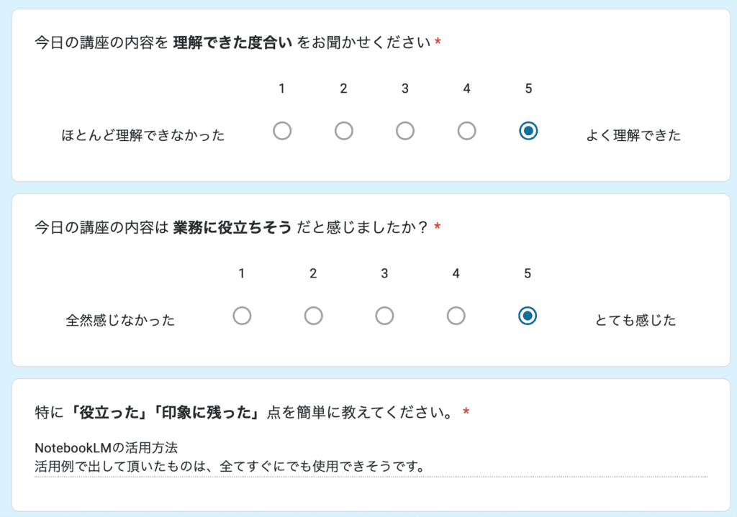Select rating 3 for the understanding question
This screenshot has width=737, height=517.
[x=404, y=130]
